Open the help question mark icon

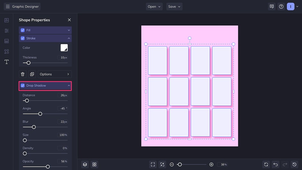pyautogui.click(x=281, y=6)
